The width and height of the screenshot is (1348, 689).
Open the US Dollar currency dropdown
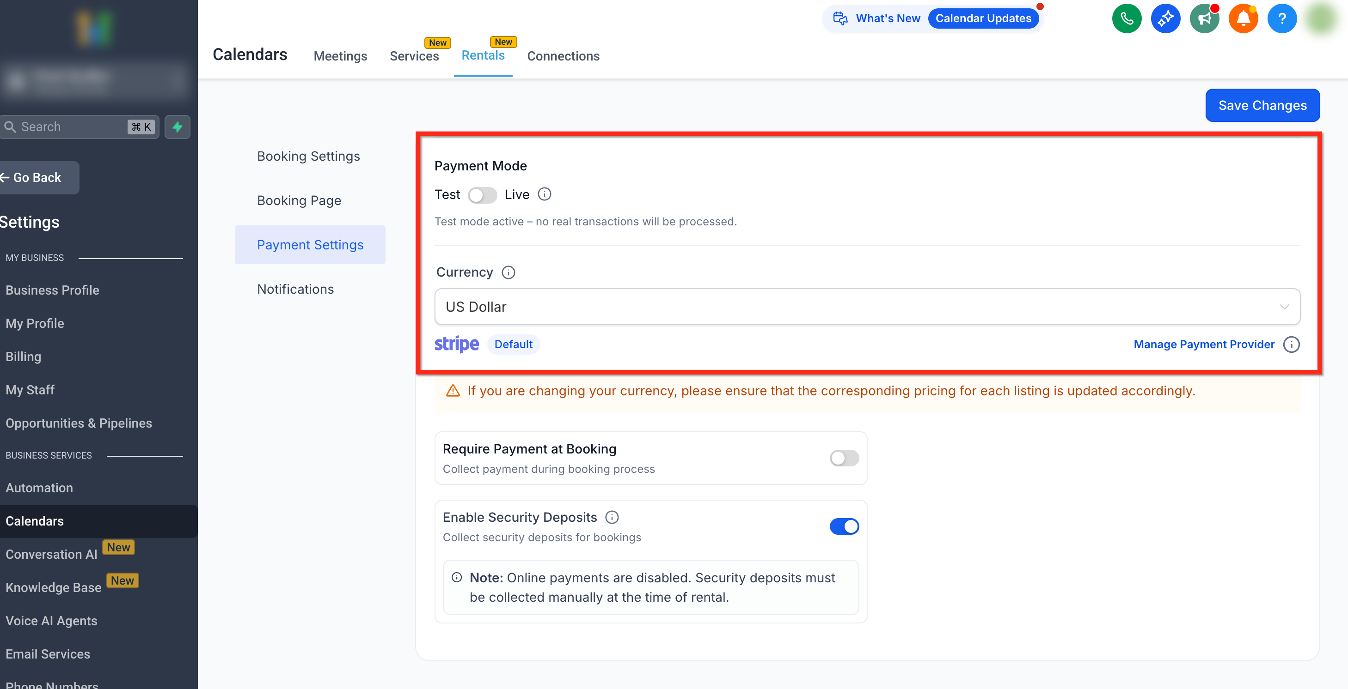pyautogui.click(x=867, y=307)
